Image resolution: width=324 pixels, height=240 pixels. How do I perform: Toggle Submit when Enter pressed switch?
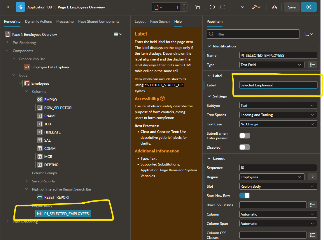(x=245, y=136)
